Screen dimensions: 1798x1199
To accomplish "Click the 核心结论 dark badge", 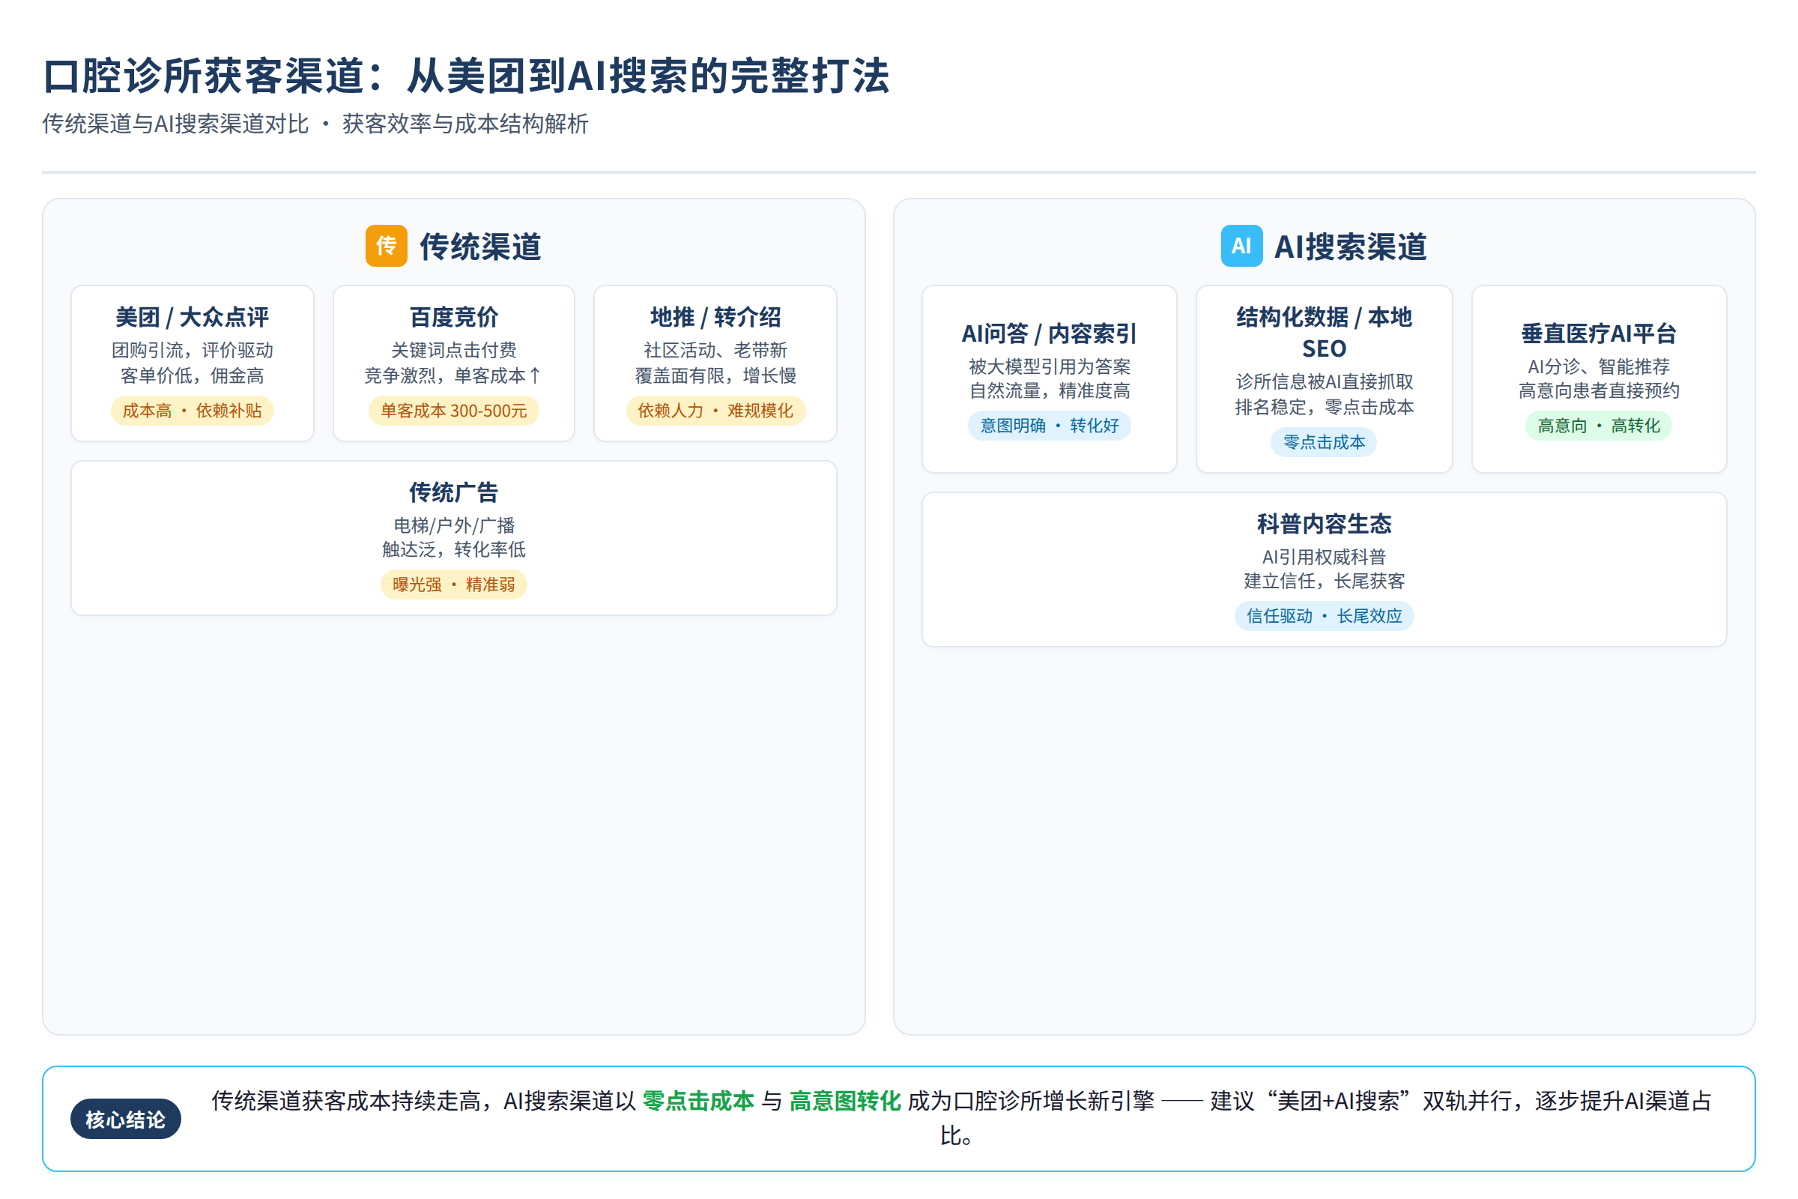I will pos(126,1120).
